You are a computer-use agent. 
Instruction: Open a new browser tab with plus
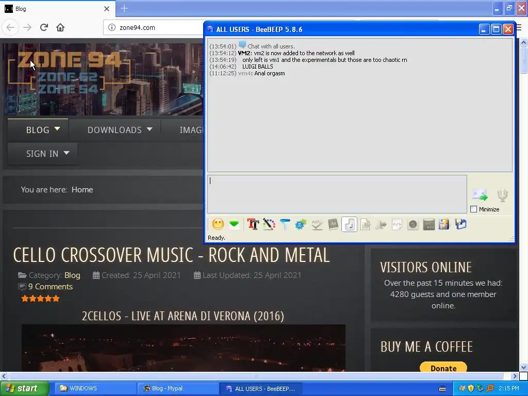point(124,8)
